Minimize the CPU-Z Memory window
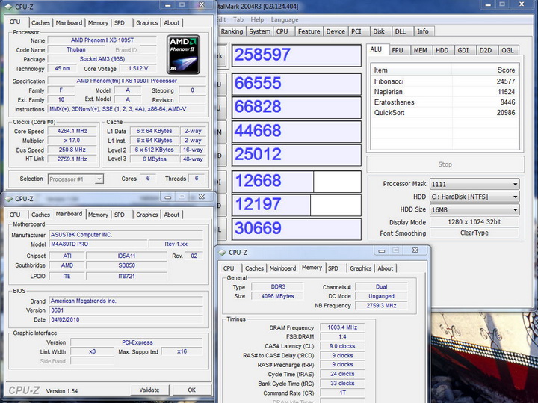538x403 pixels. click(382, 250)
